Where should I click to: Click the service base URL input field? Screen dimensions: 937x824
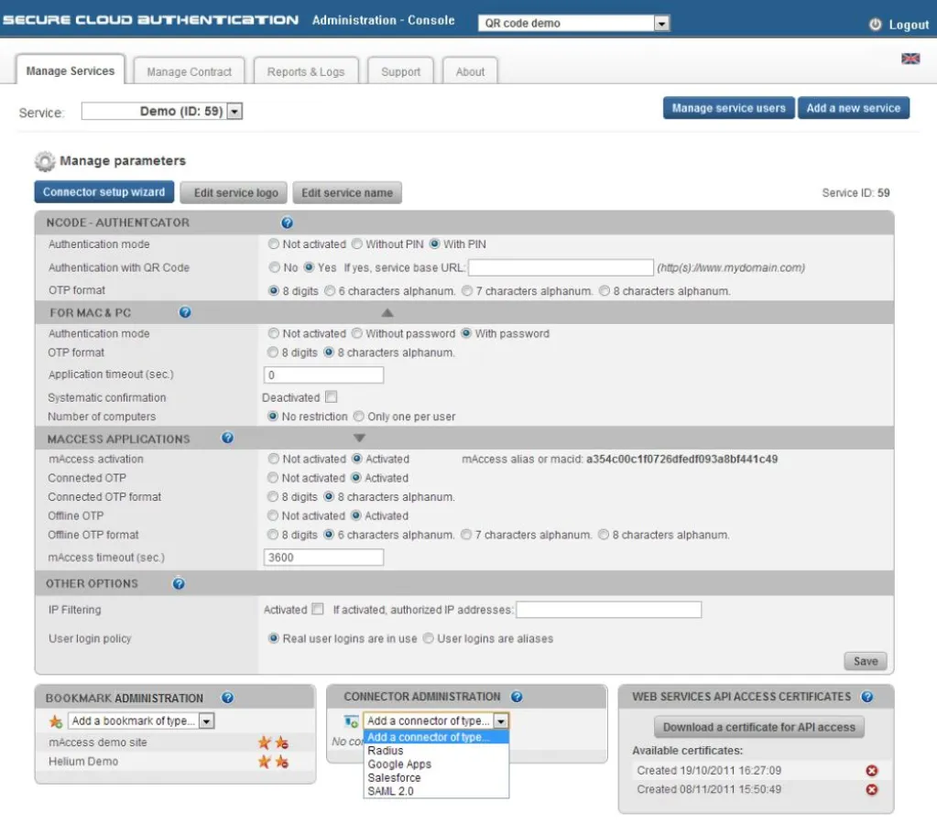point(561,267)
